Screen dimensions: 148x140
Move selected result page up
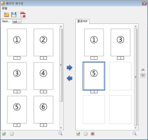pyautogui.click(x=143, y=70)
